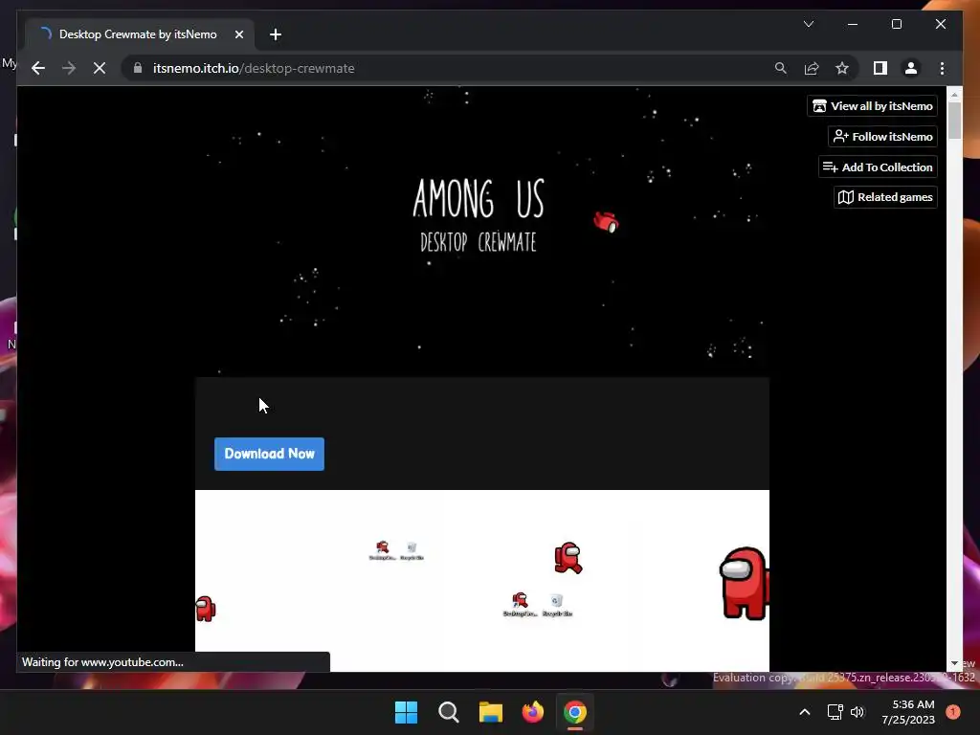The height and width of the screenshot is (735, 980).
Task: Stop loading the page with the X button
Action: point(100,68)
